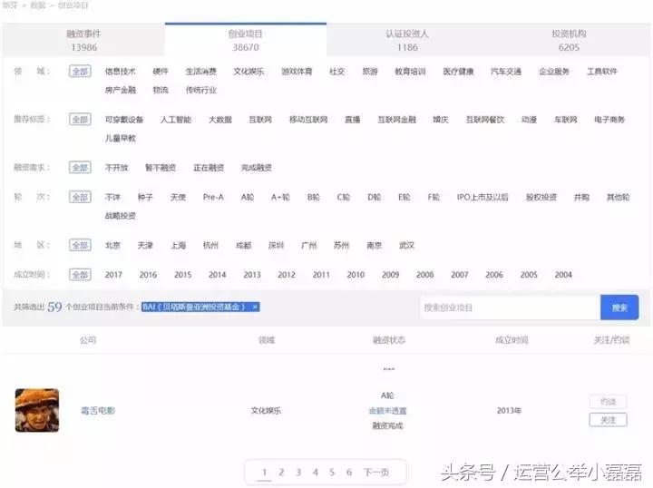Filter region by 上海
This screenshot has height=488, width=653.
pos(179,245)
